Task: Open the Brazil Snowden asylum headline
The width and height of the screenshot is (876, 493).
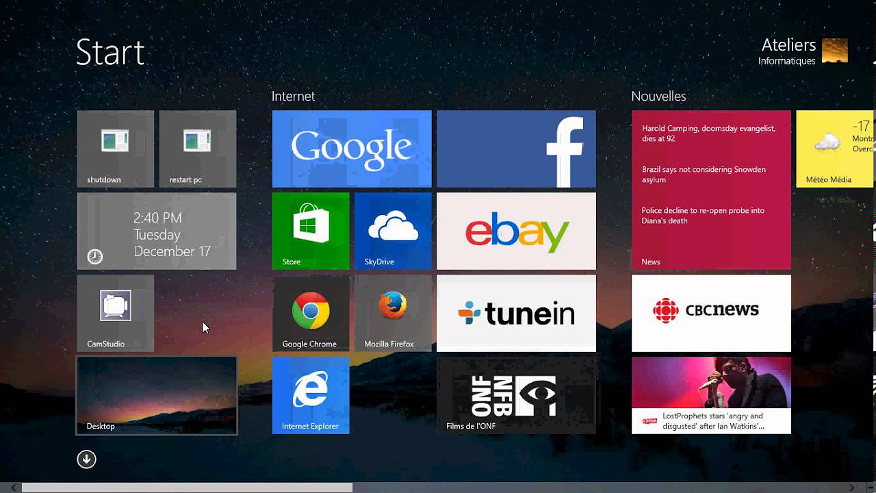Action: pyautogui.click(x=704, y=175)
